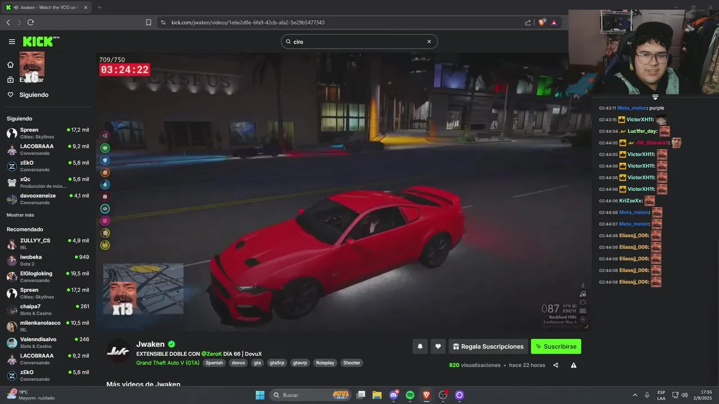
Task: Click KriZzeXx username in chat
Action: pyautogui.click(x=630, y=201)
